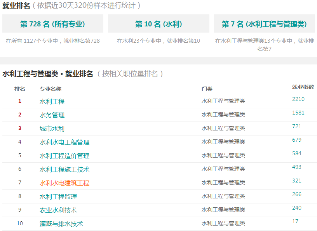Click 门类 cell in 灌溉与排水技术 row
Image resolution: width=317 pixels, height=231 pixels.
pyautogui.click(x=223, y=223)
